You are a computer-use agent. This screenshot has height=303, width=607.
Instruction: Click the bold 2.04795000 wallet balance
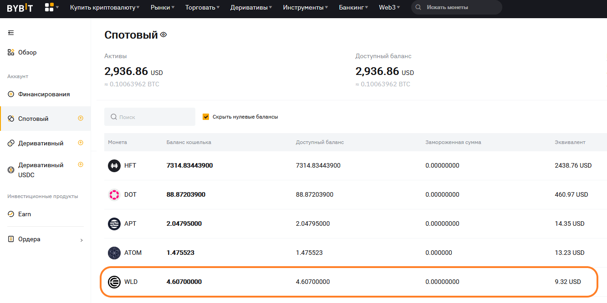[x=184, y=224]
